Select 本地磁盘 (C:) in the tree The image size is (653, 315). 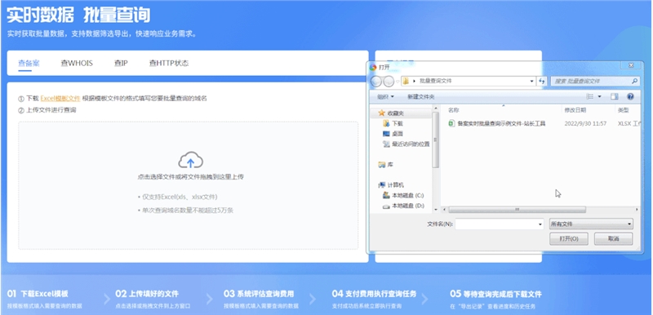[x=402, y=195]
